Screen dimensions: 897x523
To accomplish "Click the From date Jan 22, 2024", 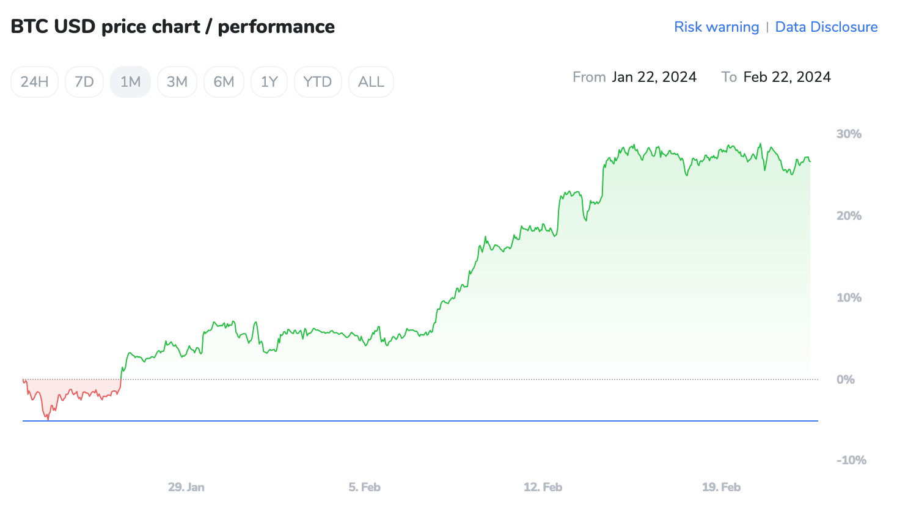I will 654,76.
